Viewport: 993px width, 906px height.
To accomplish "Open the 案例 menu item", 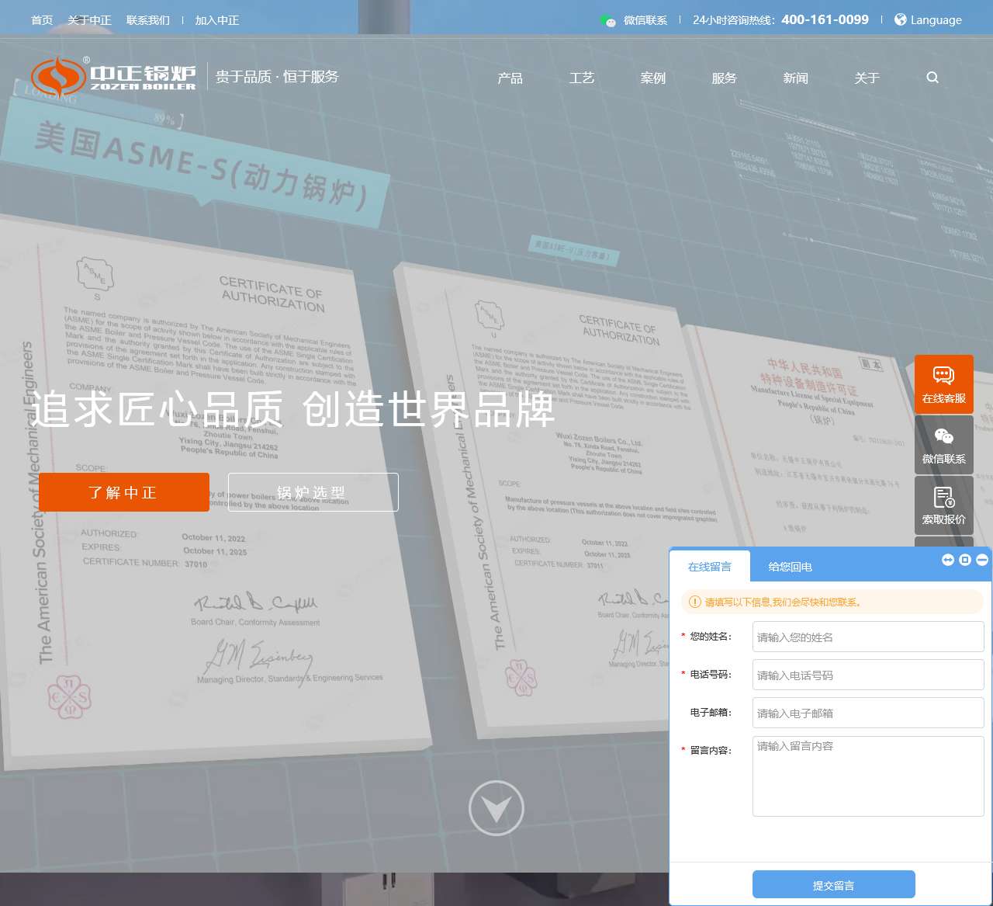I will tap(652, 78).
